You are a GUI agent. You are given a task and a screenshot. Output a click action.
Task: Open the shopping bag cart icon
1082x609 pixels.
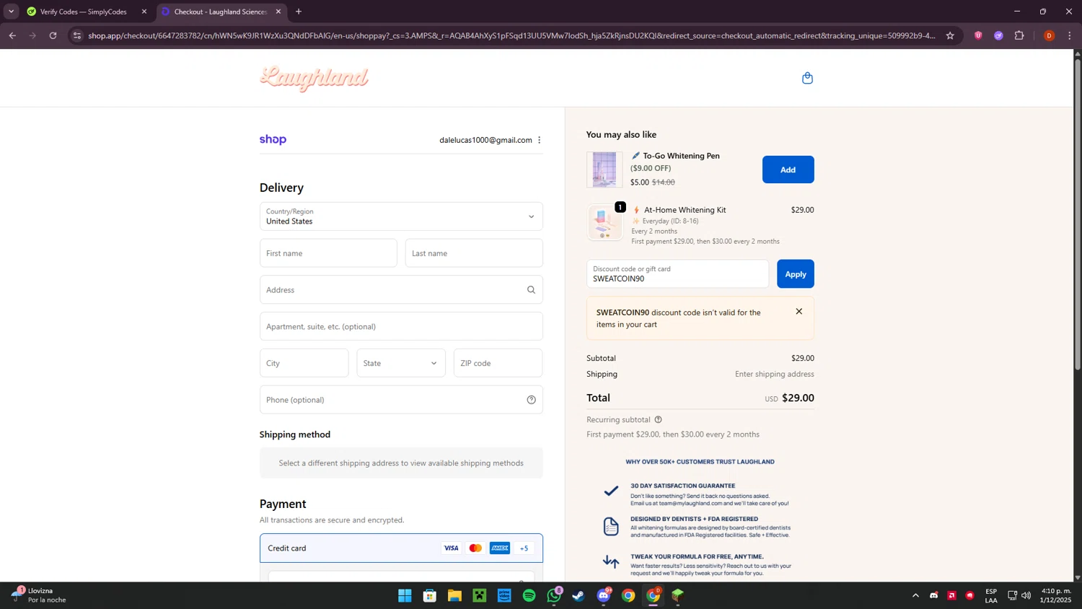[x=807, y=78]
